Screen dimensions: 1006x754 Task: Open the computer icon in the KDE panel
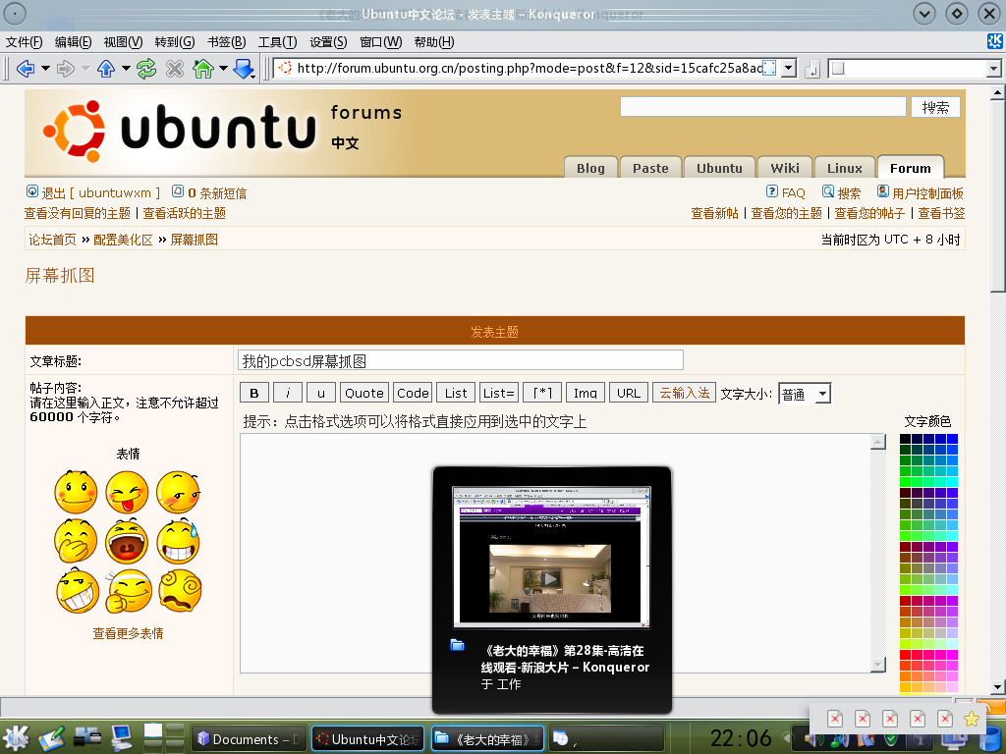click(121, 738)
